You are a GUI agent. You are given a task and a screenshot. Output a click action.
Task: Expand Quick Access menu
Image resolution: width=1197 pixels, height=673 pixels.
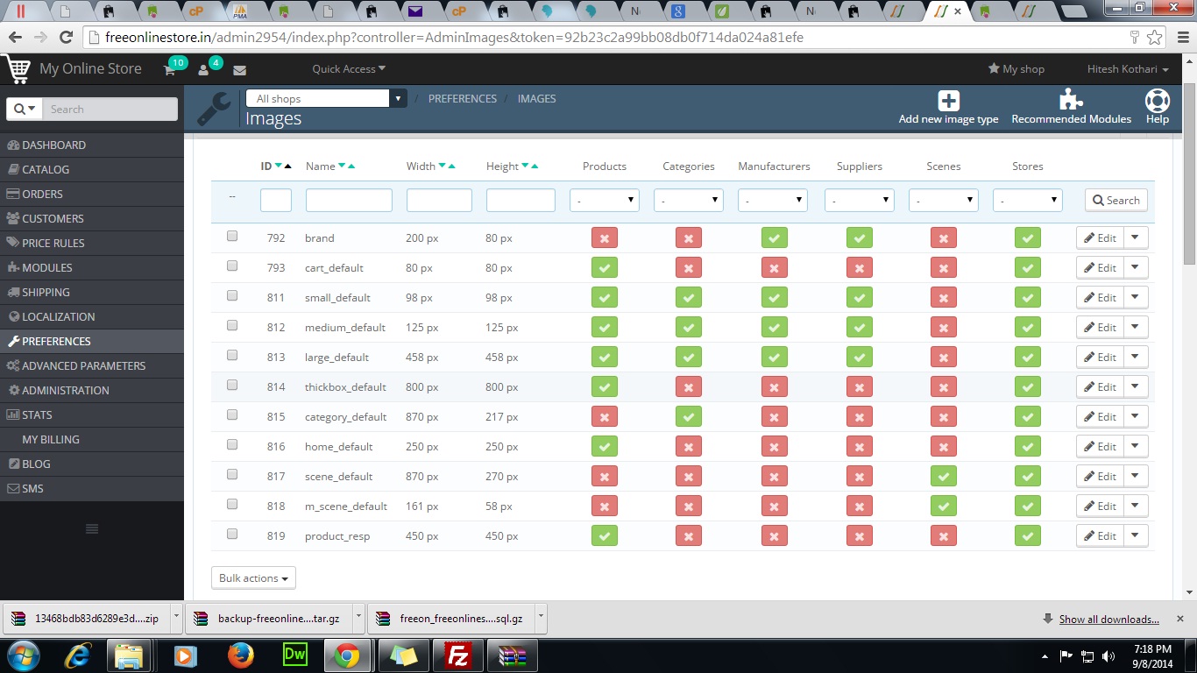pos(349,69)
